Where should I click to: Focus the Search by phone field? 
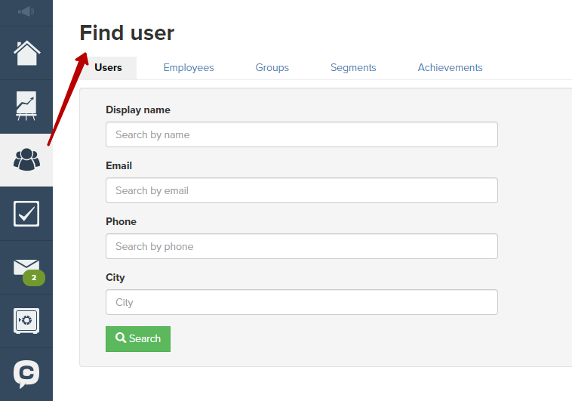pos(302,246)
